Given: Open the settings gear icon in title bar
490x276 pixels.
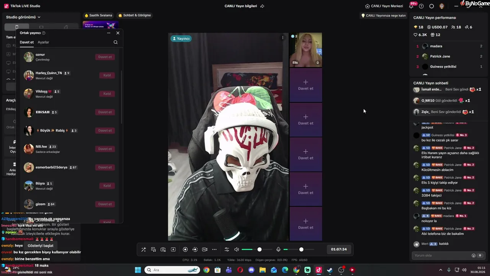Looking at the screenshot, I should [x=431, y=6].
